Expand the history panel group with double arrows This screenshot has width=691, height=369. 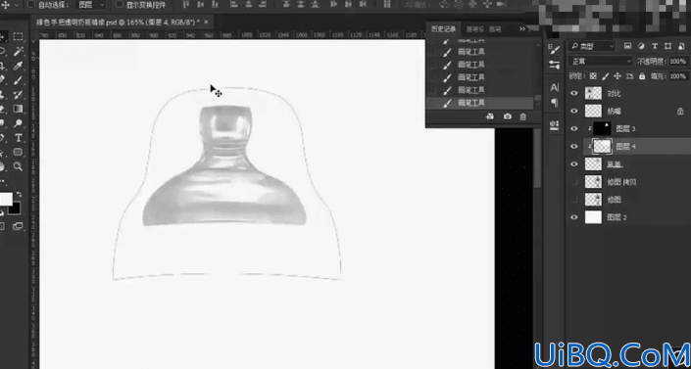pyautogui.click(x=522, y=29)
